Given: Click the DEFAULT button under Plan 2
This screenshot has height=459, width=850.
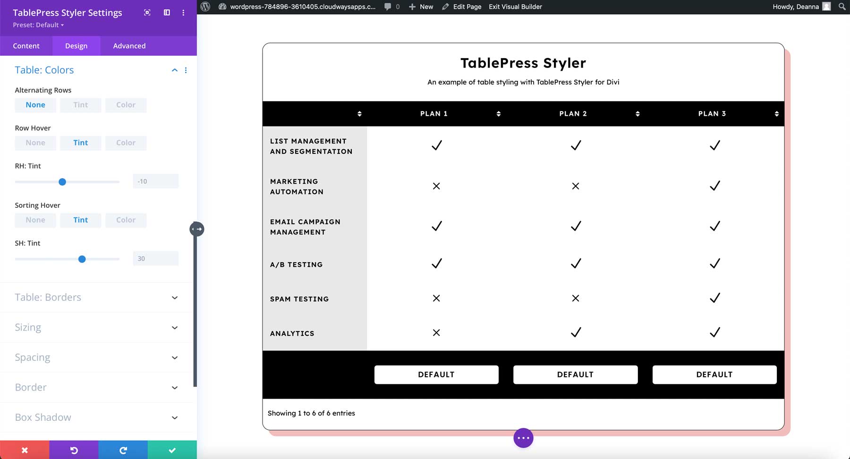Looking at the screenshot, I should tap(575, 374).
